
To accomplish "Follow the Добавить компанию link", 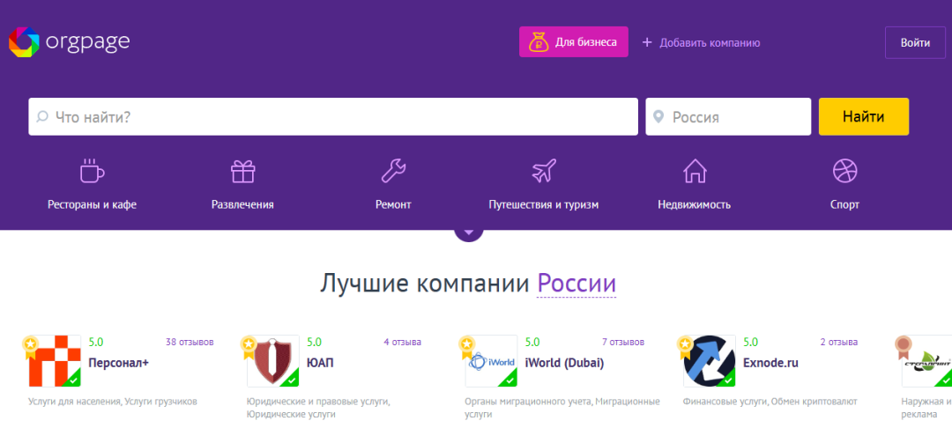I will click(x=710, y=43).
